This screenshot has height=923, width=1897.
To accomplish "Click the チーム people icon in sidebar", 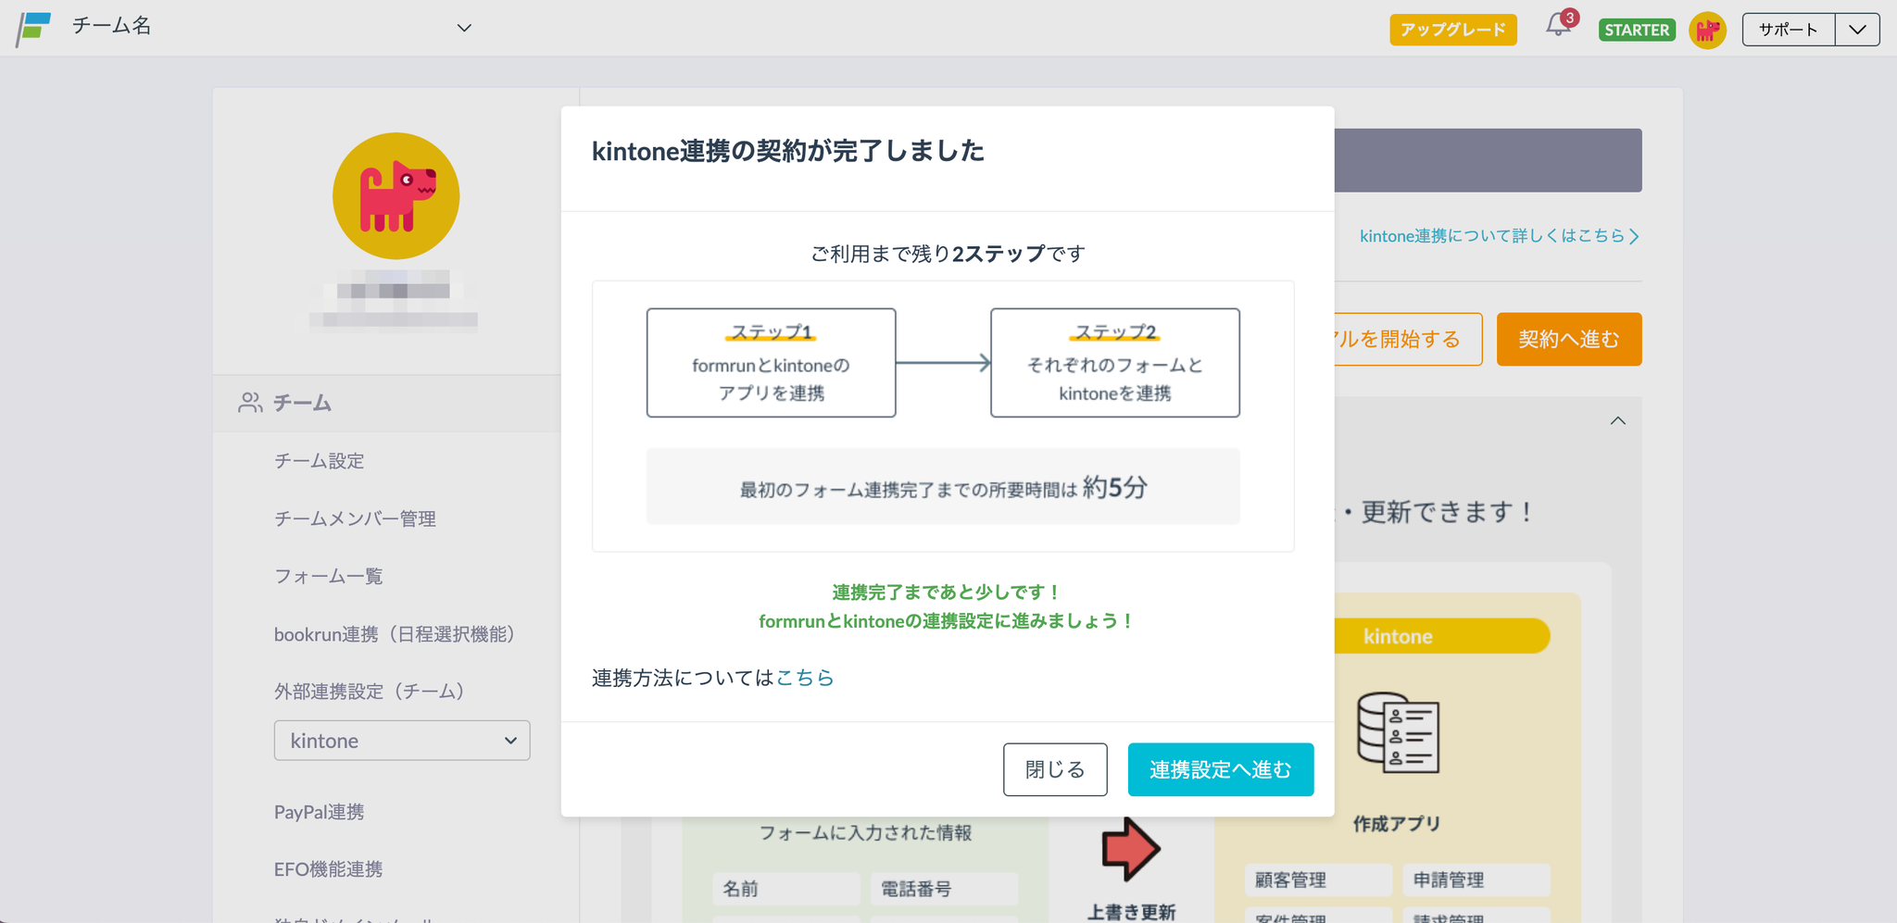I will pyautogui.click(x=250, y=403).
